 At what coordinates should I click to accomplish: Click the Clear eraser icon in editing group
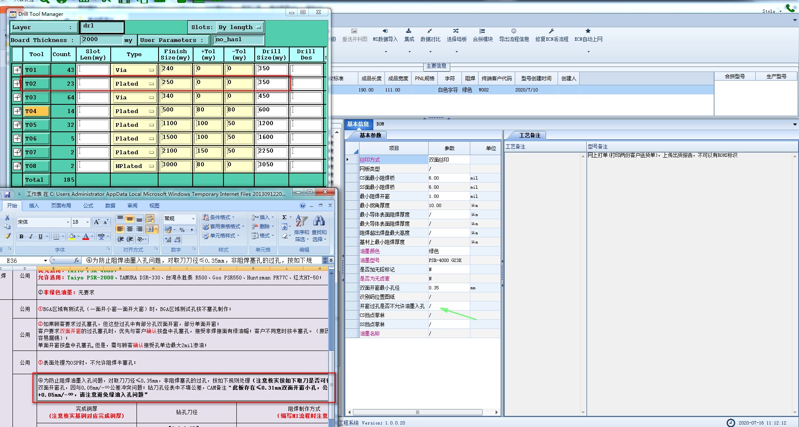tap(284, 236)
